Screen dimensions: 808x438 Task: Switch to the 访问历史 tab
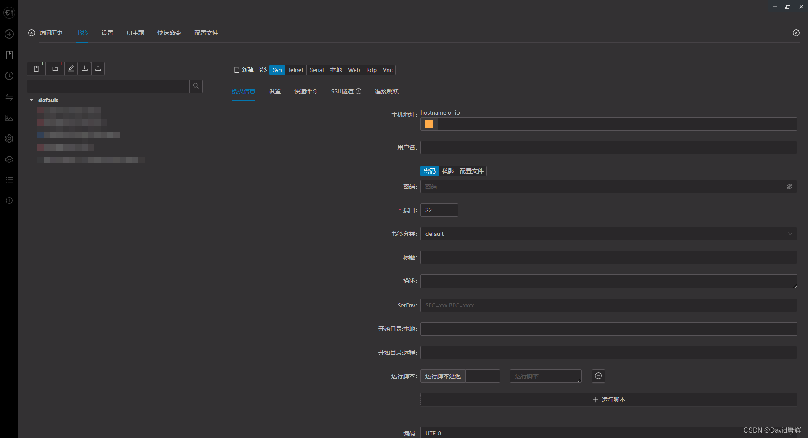(x=51, y=33)
